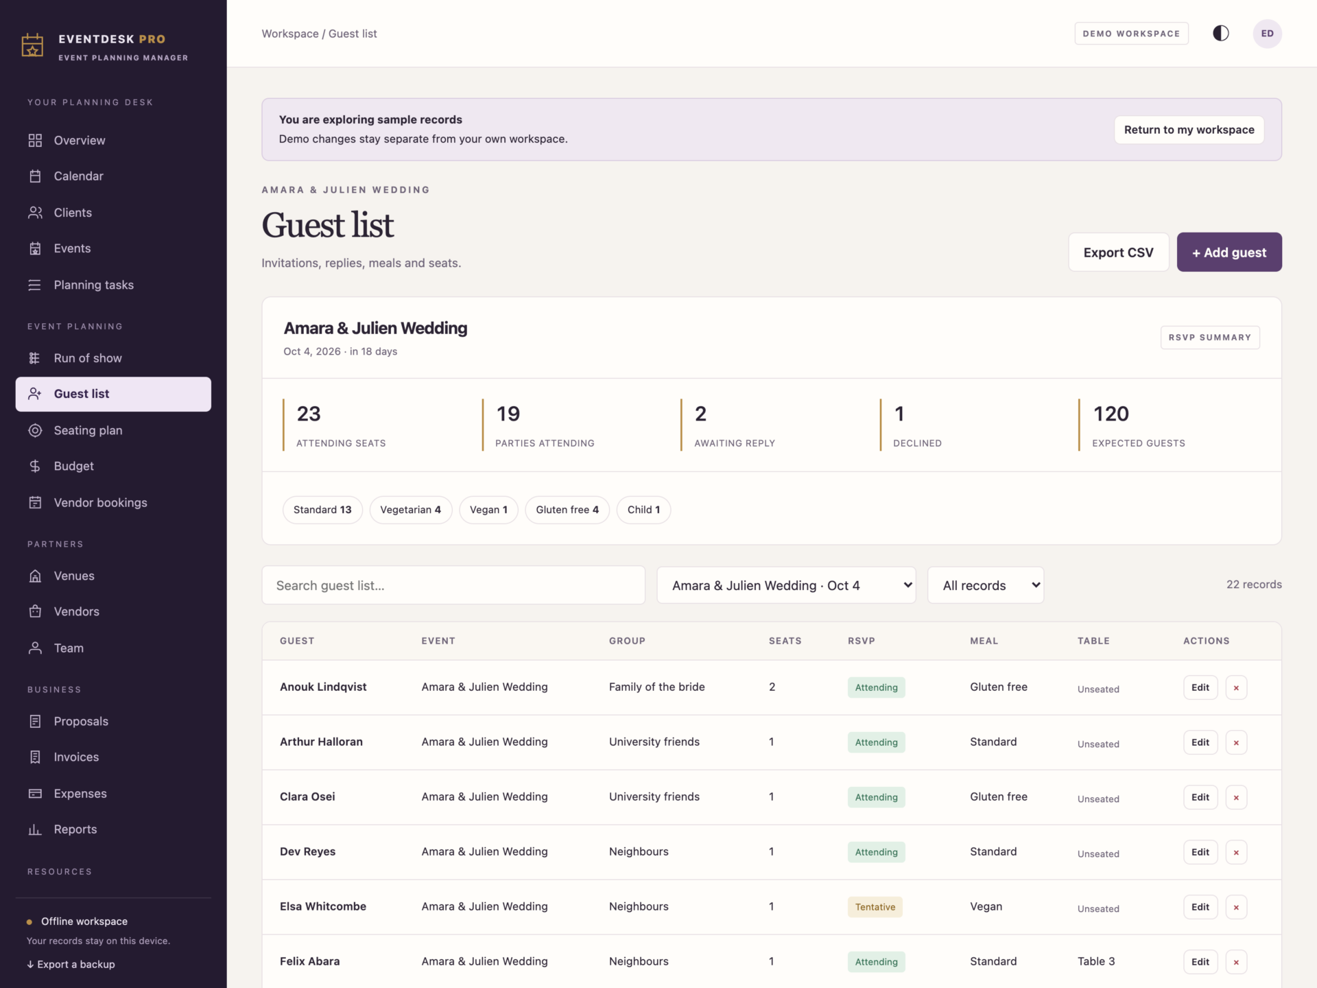Click Return to my workspace
Image resolution: width=1317 pixels, height=988 pixels.
point(1189,130)
